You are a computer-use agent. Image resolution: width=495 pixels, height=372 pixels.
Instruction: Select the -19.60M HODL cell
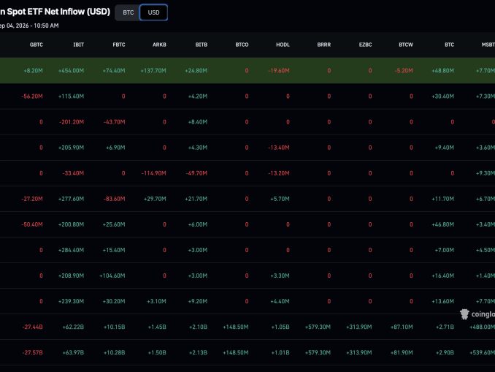pos(279,71)
